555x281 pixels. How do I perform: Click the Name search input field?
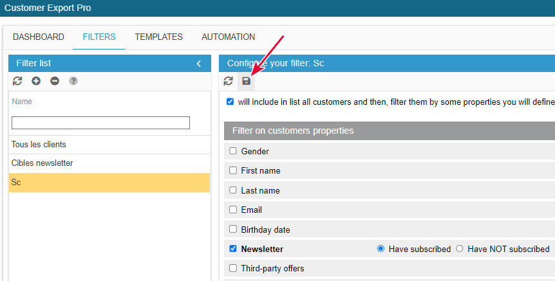point(100,123)
